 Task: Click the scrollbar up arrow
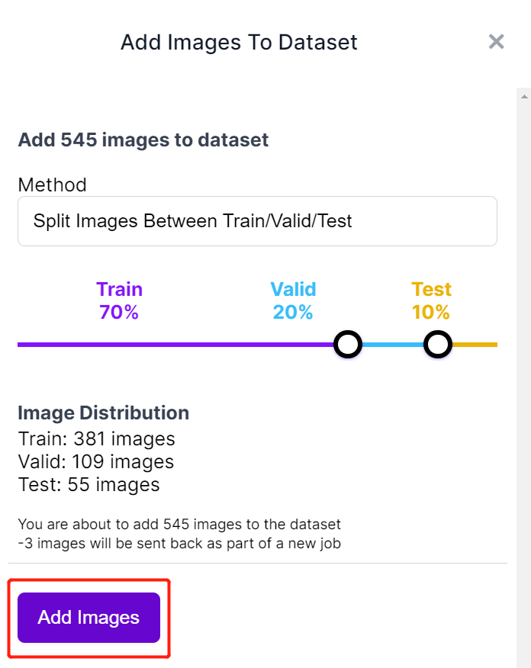pos(524,95)
